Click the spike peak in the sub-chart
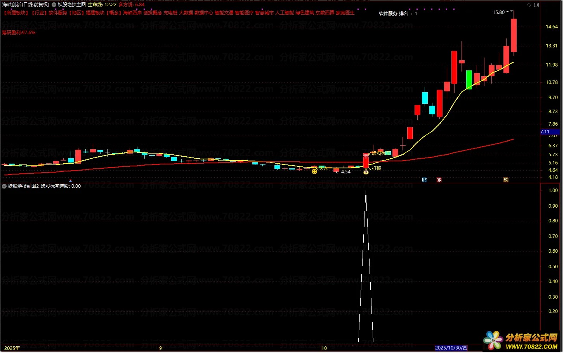The width and height of the screenshot is (564, 353). pos(366,191)
